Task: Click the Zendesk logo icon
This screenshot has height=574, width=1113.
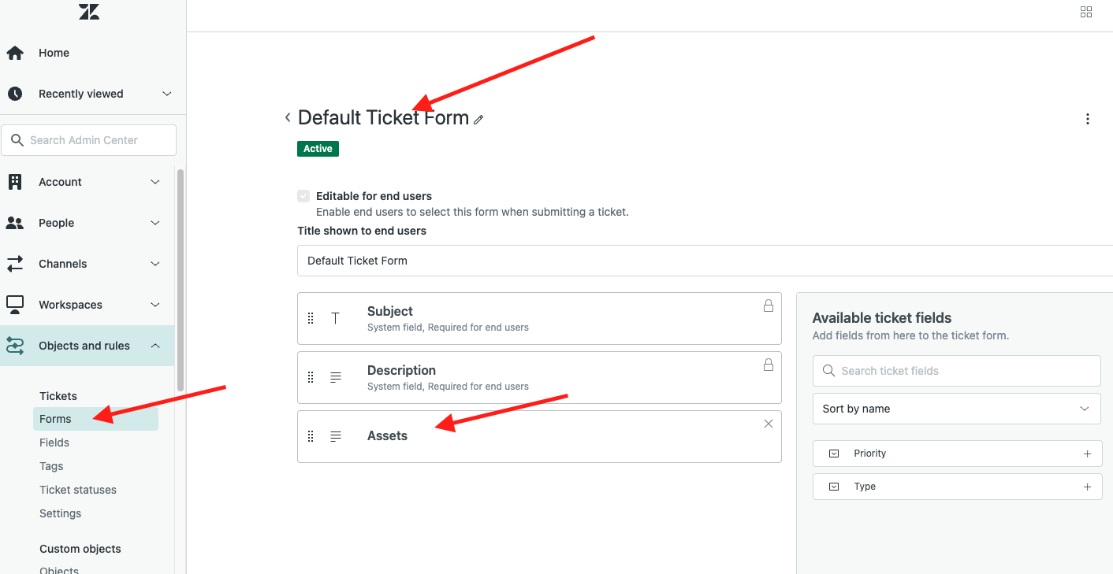Action: click(x=89, y=11)
